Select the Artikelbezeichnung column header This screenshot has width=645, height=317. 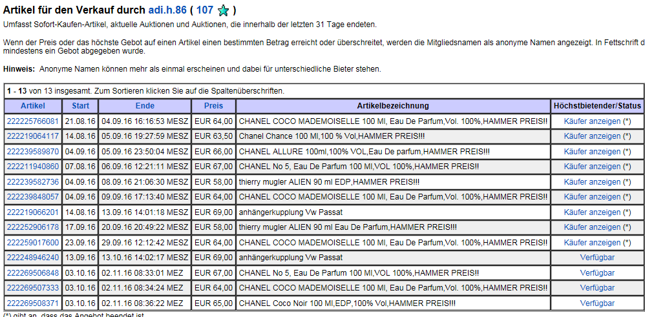pyautogui.click(x=393, y=106)
